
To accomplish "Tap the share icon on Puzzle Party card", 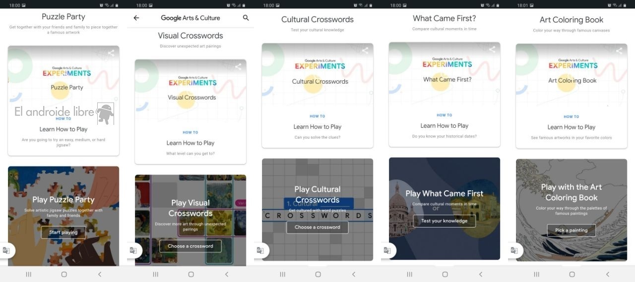I will coord(111,53).
